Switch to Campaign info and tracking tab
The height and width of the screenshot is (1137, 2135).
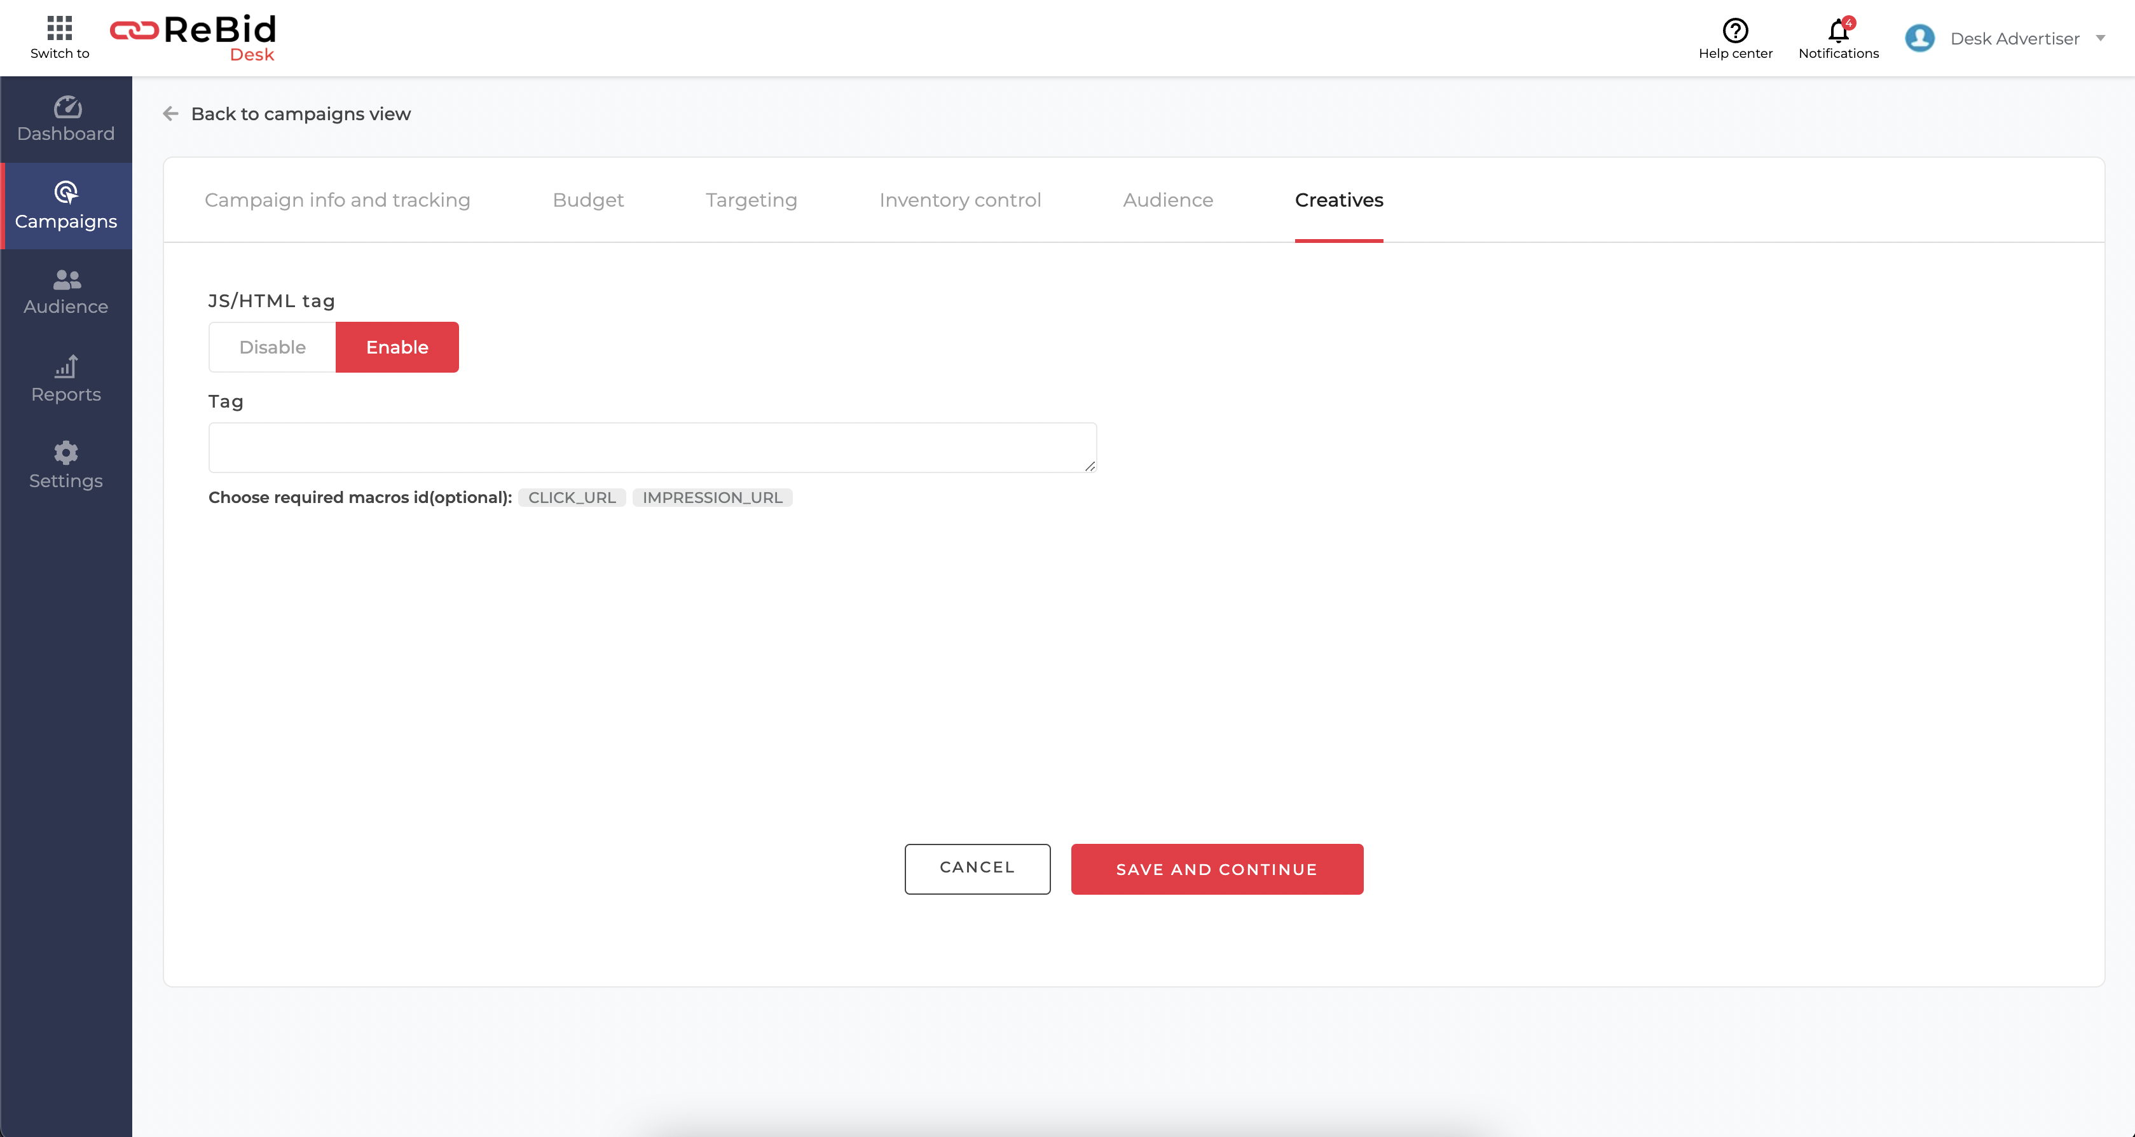338,200
